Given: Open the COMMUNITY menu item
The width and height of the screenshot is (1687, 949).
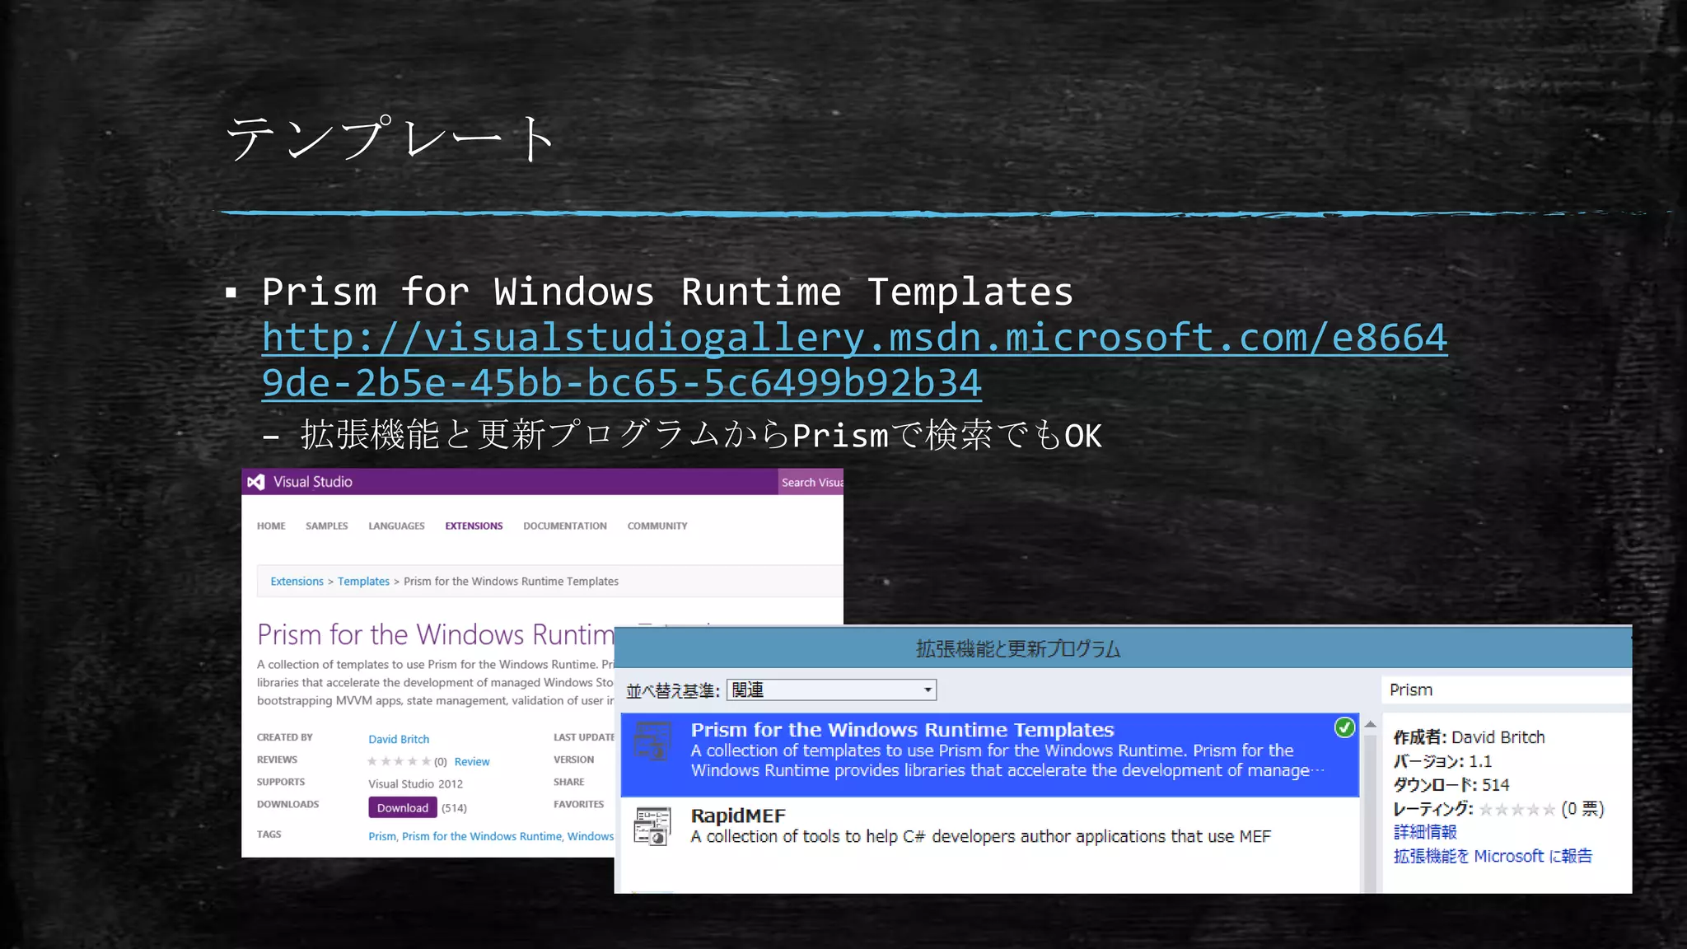Looking at the screenshot, I should pos(657,526).
